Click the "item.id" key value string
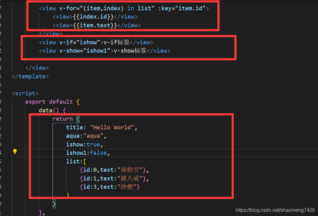Image resolution: width=318 pixels, height=216 pixels. 190,8
